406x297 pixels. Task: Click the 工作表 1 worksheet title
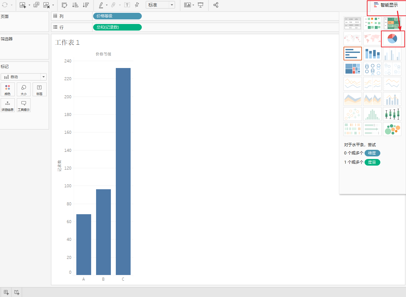point(67,42)
